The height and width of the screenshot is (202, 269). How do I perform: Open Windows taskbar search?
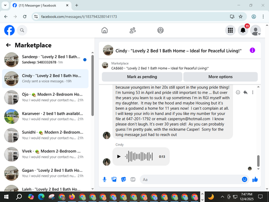[19, 197]
